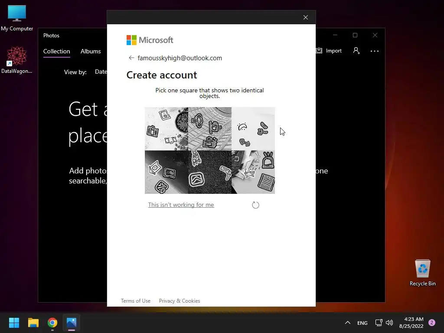Click 'This isn't working for me' link
This screenshot has width=444, height=333.
coord(181,205)
